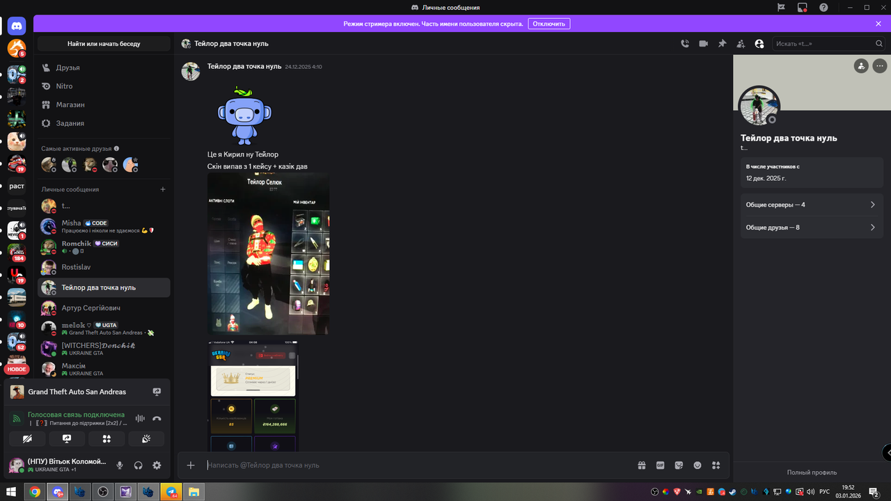Open the emoji picker
Screen dimensions: 891x501
pyautogui.click(x=697, y=466)
